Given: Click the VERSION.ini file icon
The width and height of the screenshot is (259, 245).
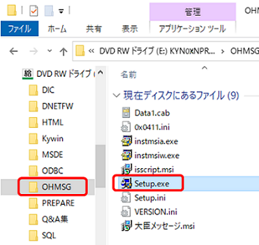Looking at the screenshot, I should click(126, 212).
